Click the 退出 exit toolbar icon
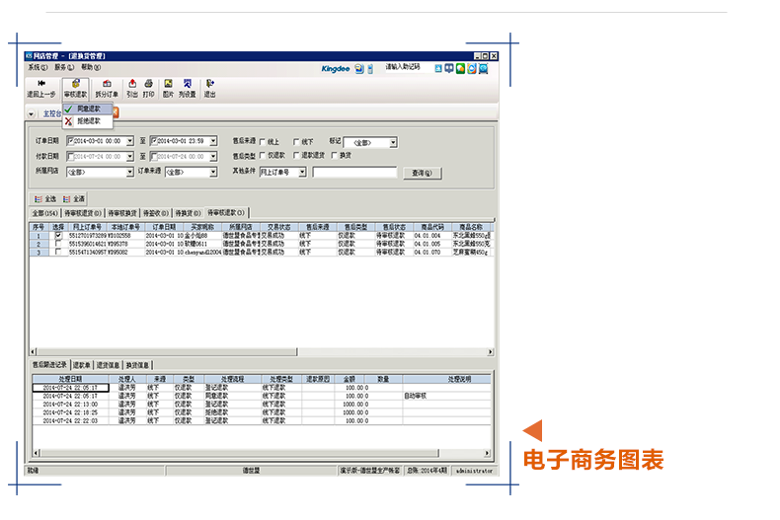Screen dimensions: 780x520 (209, 86)
